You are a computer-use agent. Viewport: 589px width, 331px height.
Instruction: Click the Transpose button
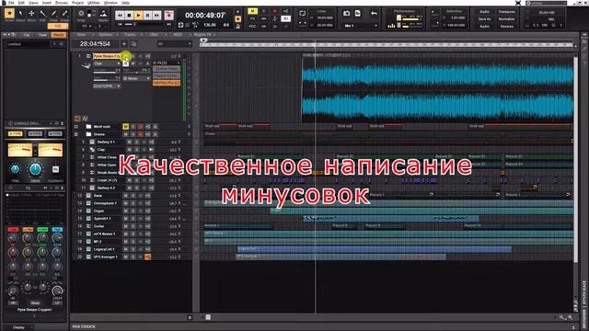point(506,12)
